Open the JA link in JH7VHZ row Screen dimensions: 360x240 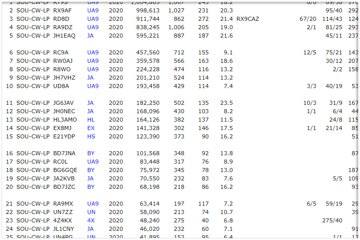(x=90, y=78)
